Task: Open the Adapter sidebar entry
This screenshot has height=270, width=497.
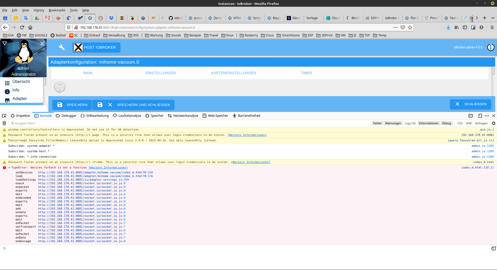Action: pyautogui.click(x=20, y=99)
